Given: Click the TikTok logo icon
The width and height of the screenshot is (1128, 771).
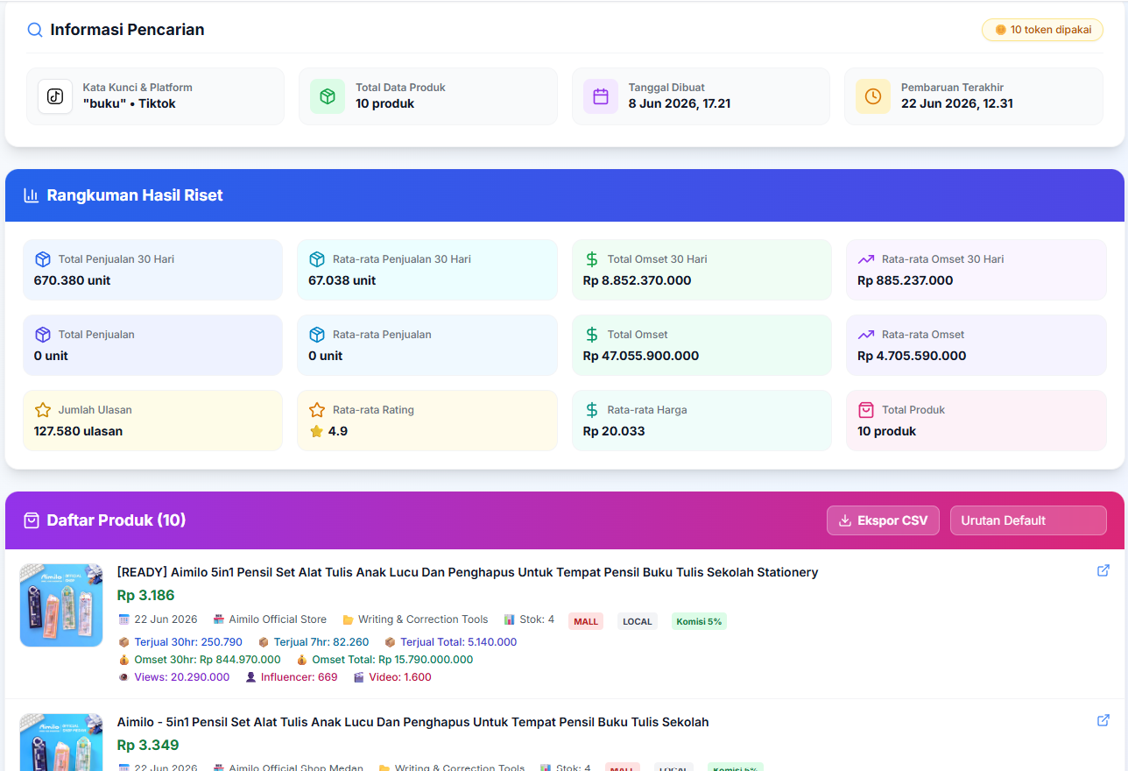Looking at the screenshot, I should (55, 96).
